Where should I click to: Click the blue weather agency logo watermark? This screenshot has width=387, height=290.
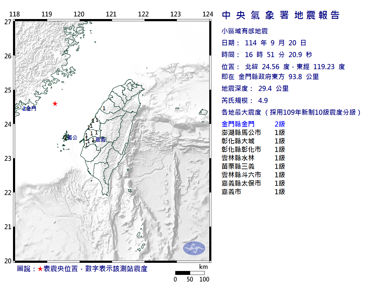click(x=194, y=248)
